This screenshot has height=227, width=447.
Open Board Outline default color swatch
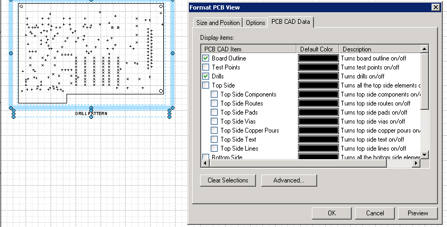pos(318,58)
